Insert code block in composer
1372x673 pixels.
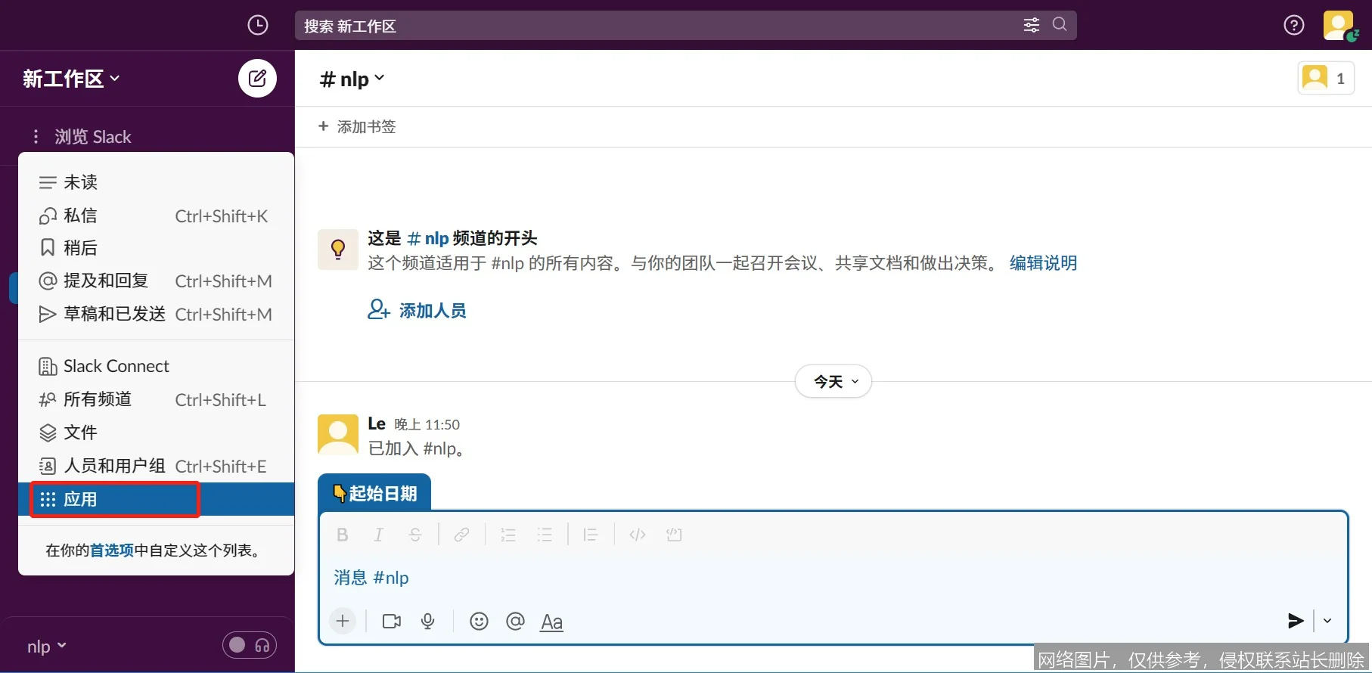coord(674,535)
